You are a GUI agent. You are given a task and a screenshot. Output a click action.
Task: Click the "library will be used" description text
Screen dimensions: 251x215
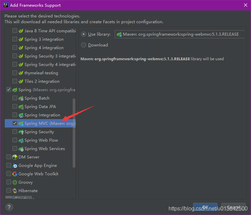207,59
